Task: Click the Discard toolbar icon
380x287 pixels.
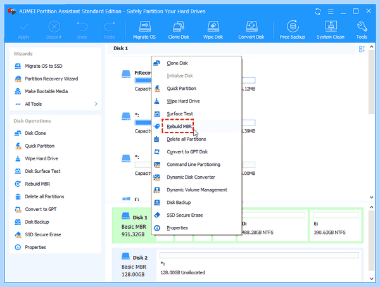Action: pos(54,30)
